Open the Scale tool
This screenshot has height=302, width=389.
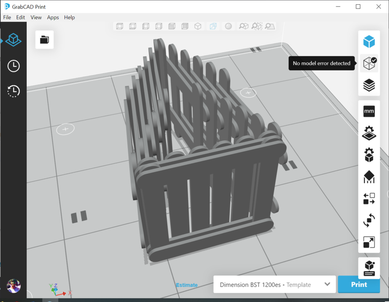point(369,243)
